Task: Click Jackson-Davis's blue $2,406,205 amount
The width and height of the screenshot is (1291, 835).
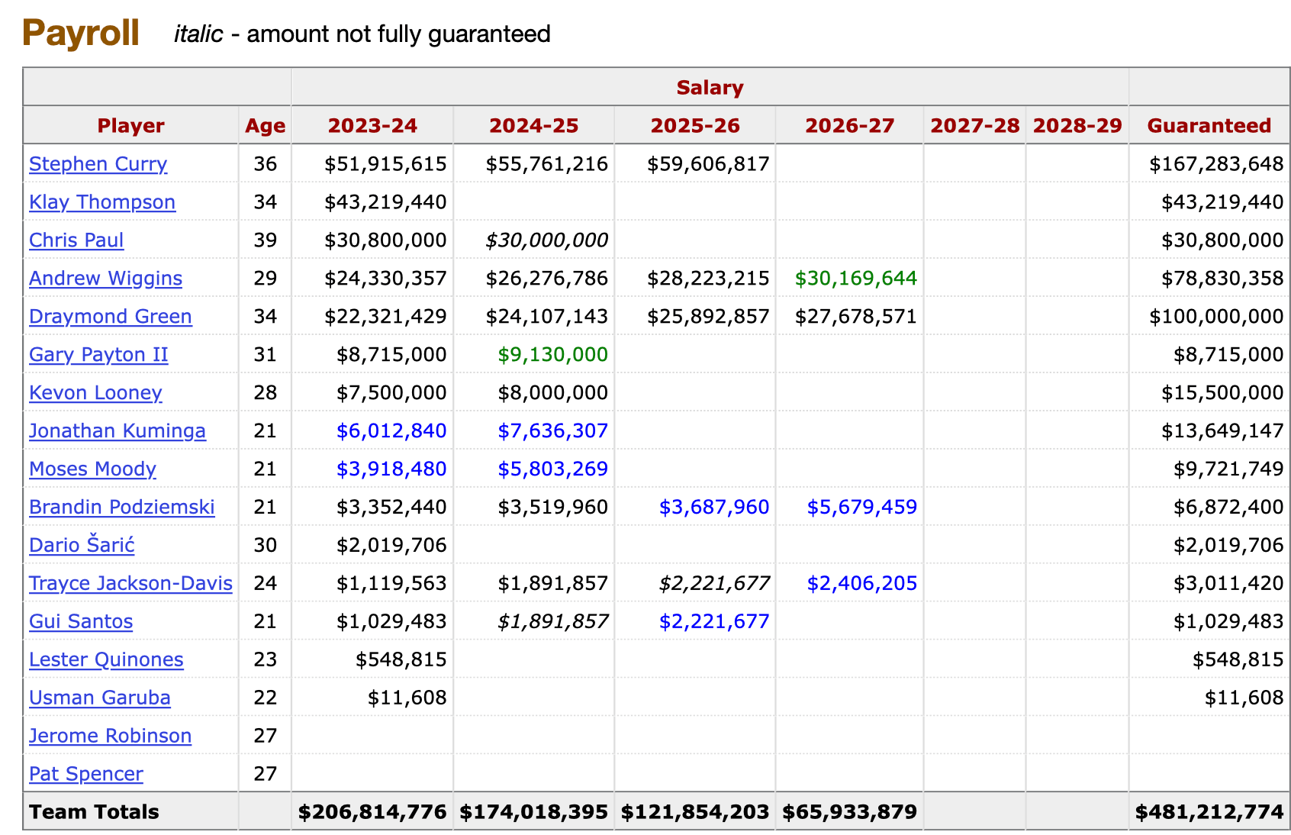Action: click(x=862, y=584)
